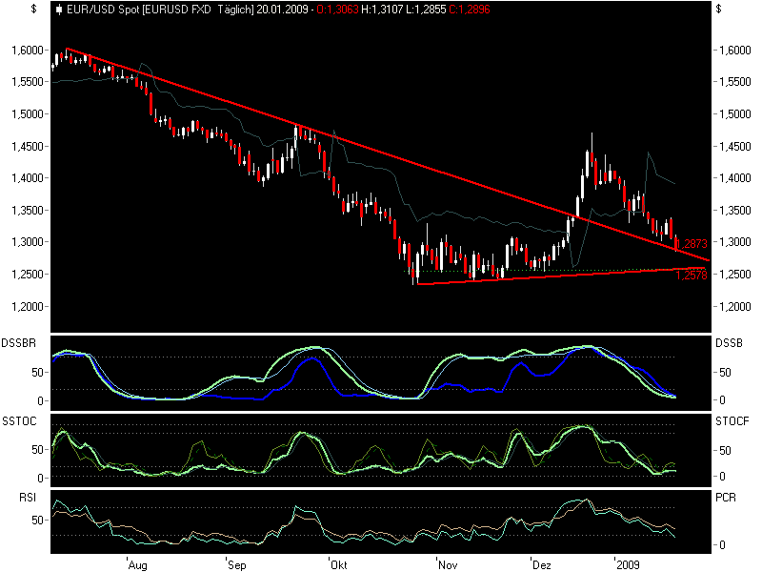Click the red trendline value 1,2873

[692, 244]
